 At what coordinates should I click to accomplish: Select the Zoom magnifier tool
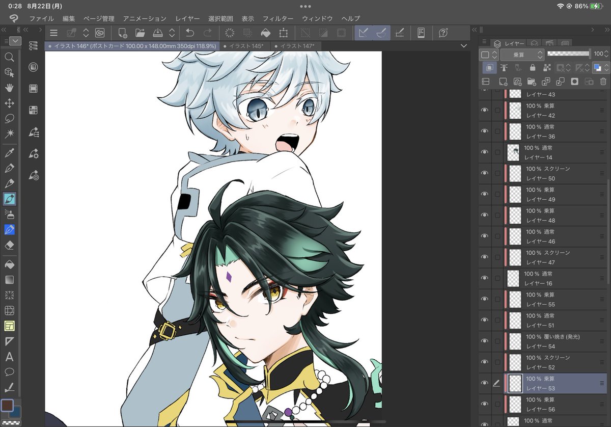point(9,57)
